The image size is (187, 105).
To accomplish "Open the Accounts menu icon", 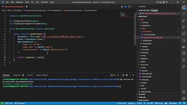I will point(184,92).
